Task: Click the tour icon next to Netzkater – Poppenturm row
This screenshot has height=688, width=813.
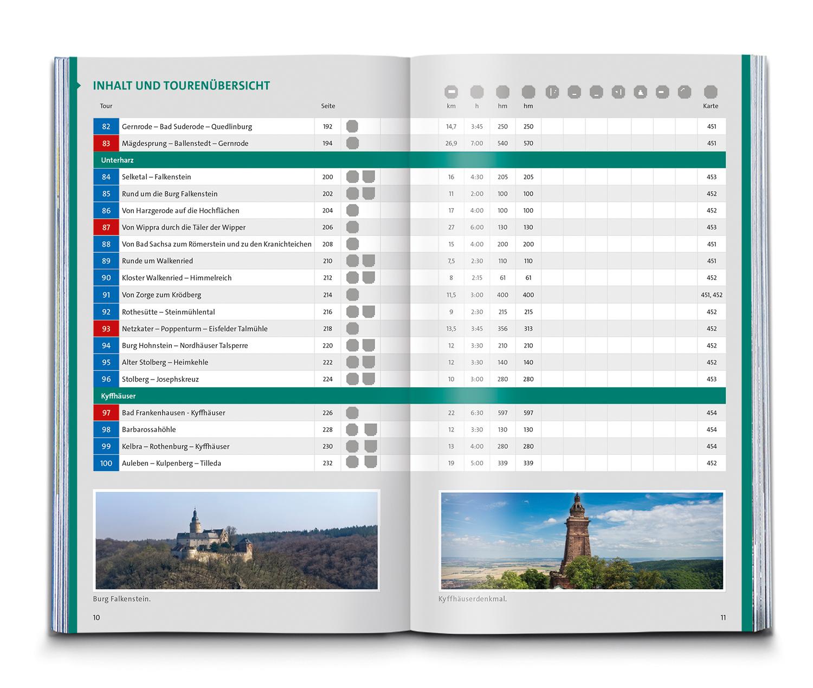Action: point(352,328)
